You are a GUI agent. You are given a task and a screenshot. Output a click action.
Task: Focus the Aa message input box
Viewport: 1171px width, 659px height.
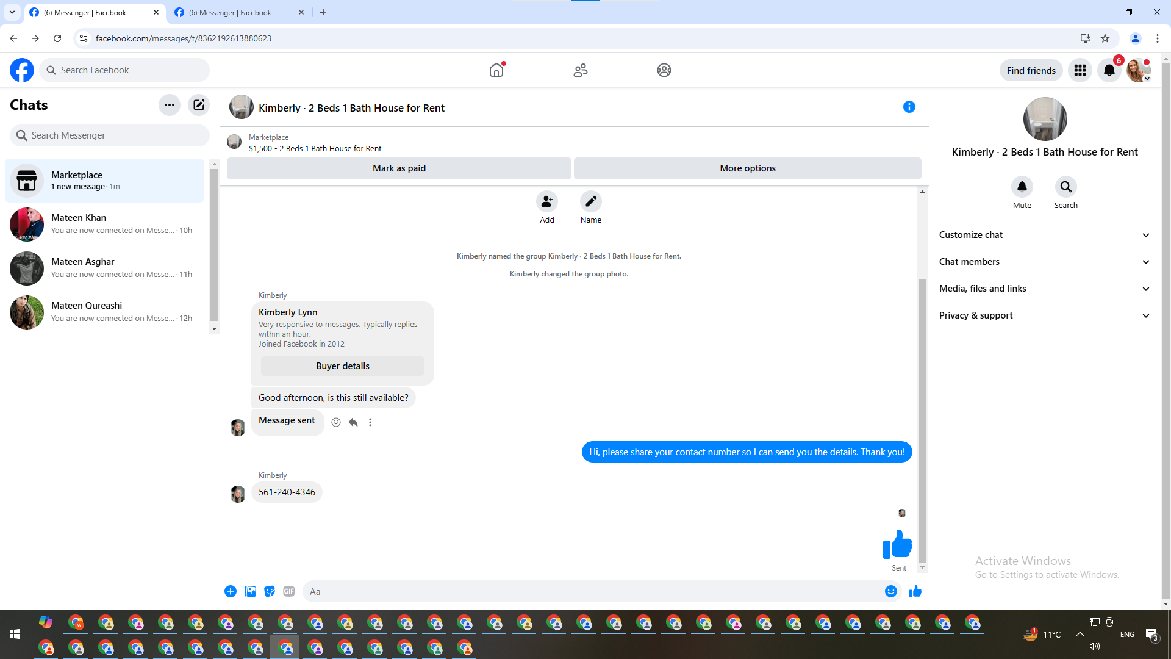[592, 591]
